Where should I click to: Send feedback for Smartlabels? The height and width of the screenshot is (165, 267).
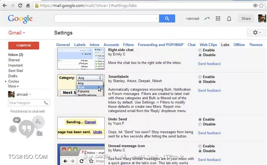[x=209, y=91]
